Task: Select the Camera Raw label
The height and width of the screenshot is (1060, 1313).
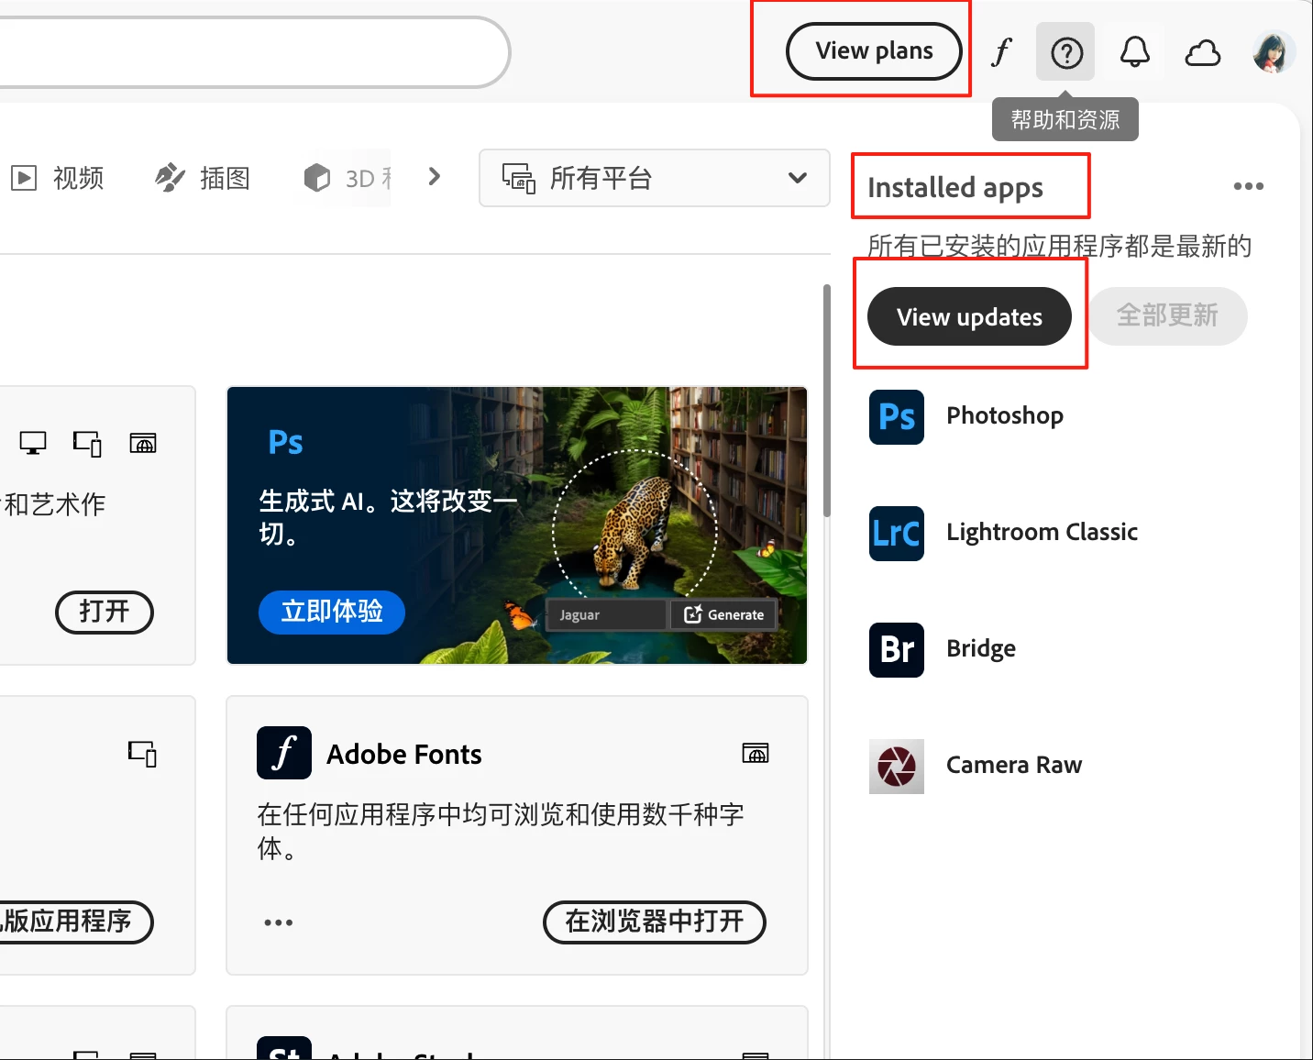Action: (x=1014, y=765)
